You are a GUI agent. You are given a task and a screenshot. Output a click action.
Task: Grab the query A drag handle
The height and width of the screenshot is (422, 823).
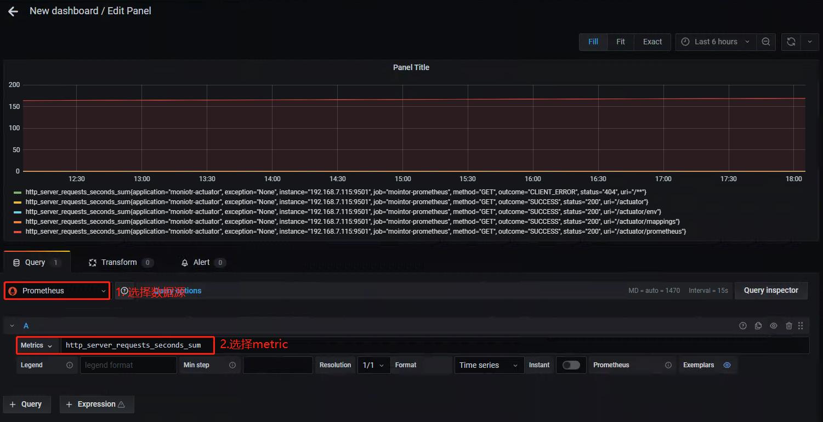coord(801,326)
